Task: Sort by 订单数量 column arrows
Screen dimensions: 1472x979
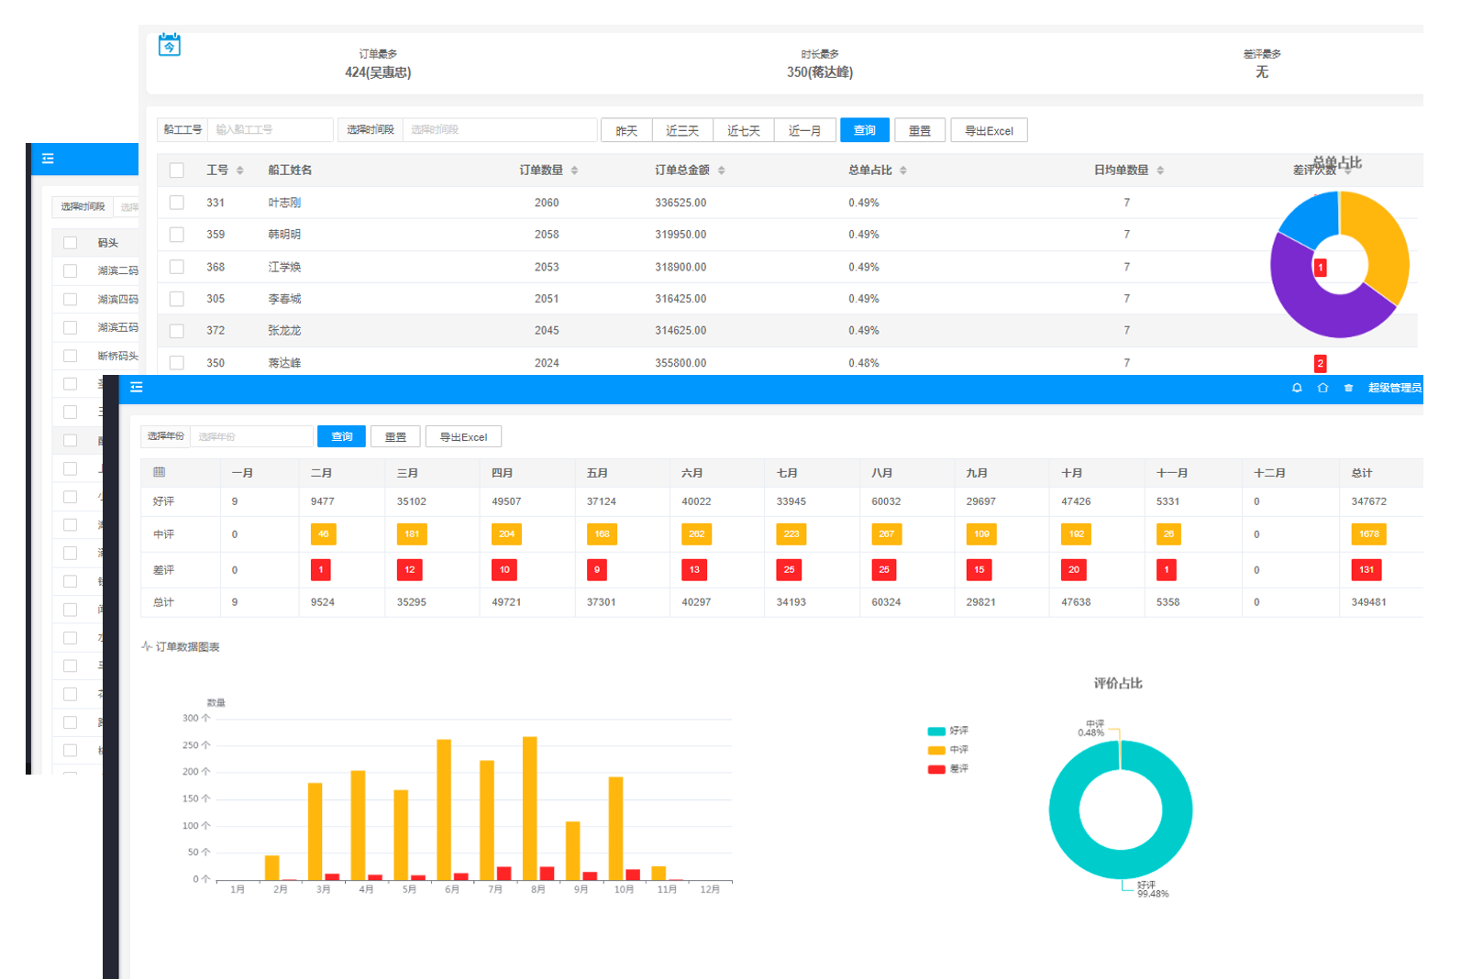Action: pos(574,170)
